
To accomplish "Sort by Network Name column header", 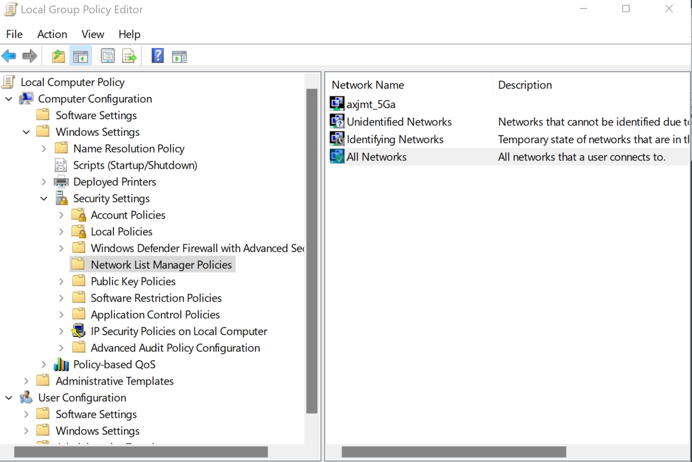I will 368,85.
